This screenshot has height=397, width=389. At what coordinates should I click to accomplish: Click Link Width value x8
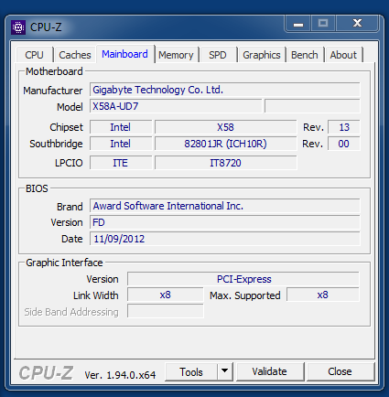click(x=166, y=295)
